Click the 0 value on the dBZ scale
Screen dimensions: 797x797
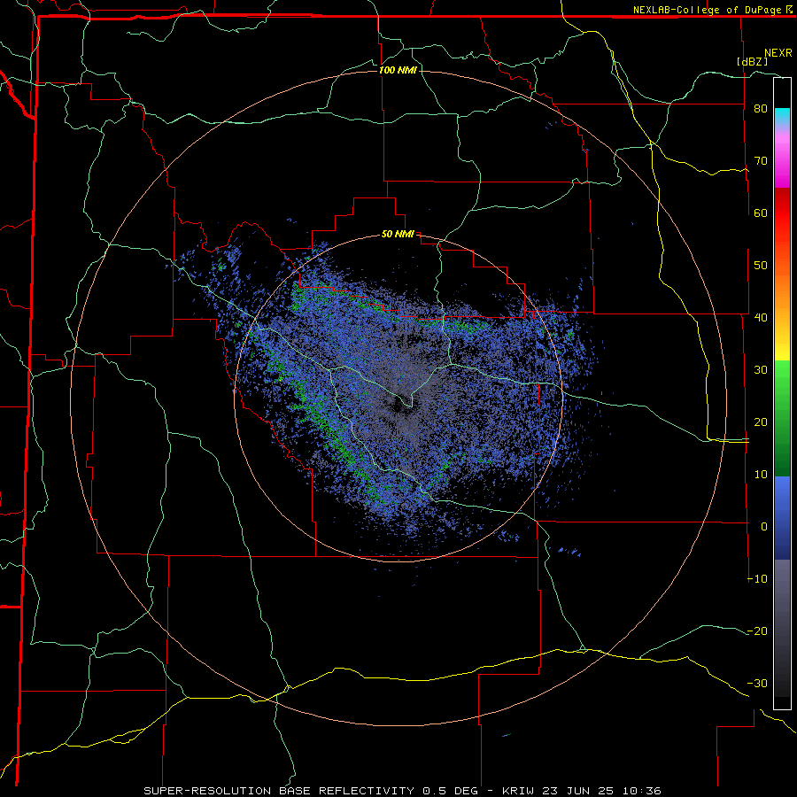pos(764,527)
